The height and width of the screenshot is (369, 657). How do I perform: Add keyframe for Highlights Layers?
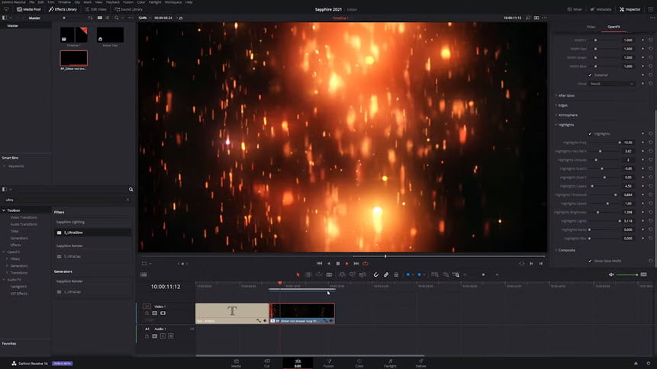tap(643, 186)
